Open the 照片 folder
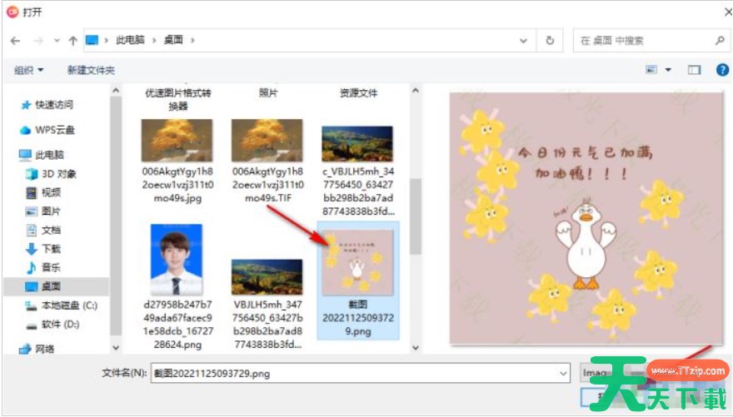The height and width of the screenshot is (417, 733). [268, 93]
